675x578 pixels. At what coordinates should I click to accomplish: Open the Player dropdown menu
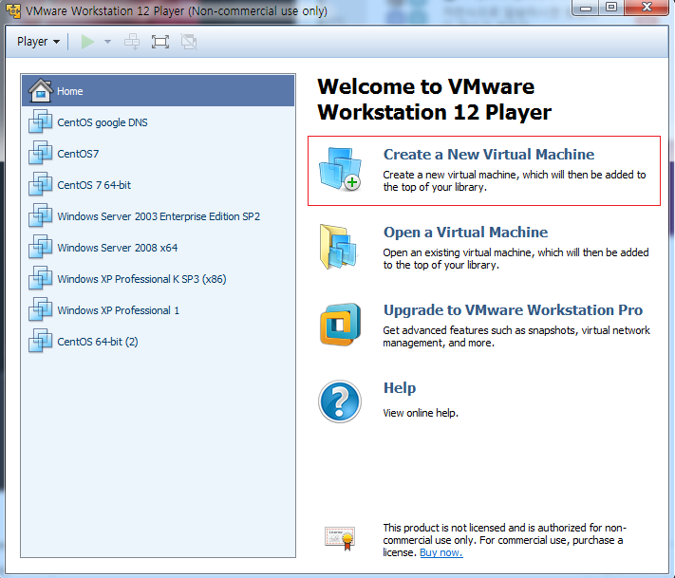pyautogui.click(x=38, y=42)
